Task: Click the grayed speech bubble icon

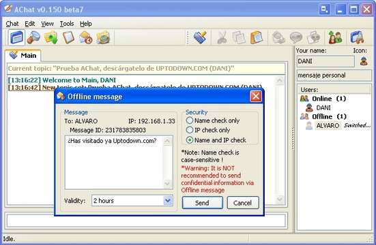Action: click(296, 37)
